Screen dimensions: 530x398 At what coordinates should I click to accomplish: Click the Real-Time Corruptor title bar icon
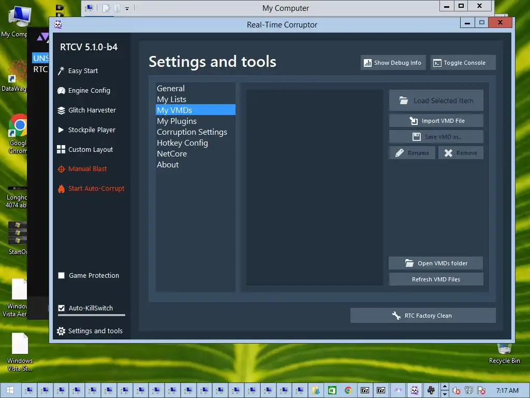pos(58,24)
